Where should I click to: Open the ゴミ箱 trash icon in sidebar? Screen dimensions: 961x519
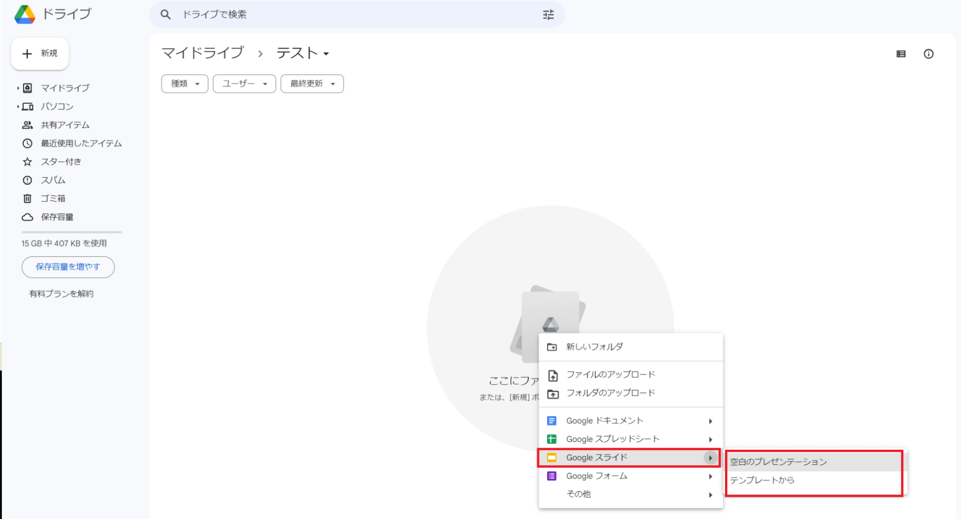coord(27,198)
